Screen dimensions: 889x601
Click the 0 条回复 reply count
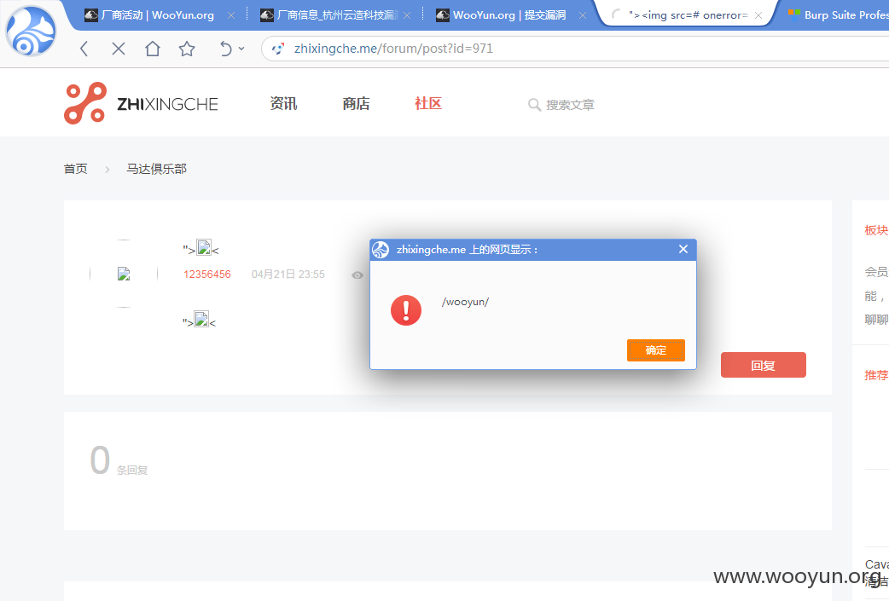(119, 460)
